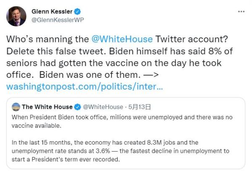Open the tweet's three-dot more options menu
Screen dimensions: 252x171
241,11
